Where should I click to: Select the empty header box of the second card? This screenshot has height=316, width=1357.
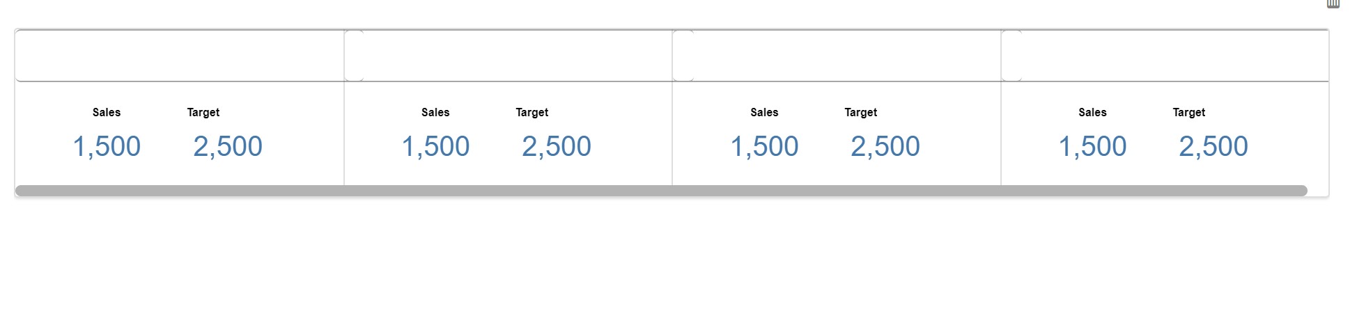point(509,56)
